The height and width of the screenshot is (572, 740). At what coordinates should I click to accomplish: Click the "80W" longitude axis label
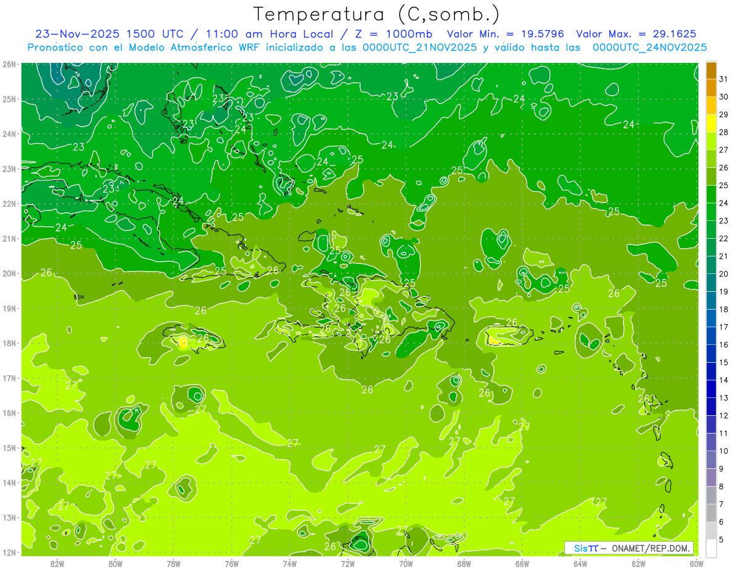coord(115,563)
